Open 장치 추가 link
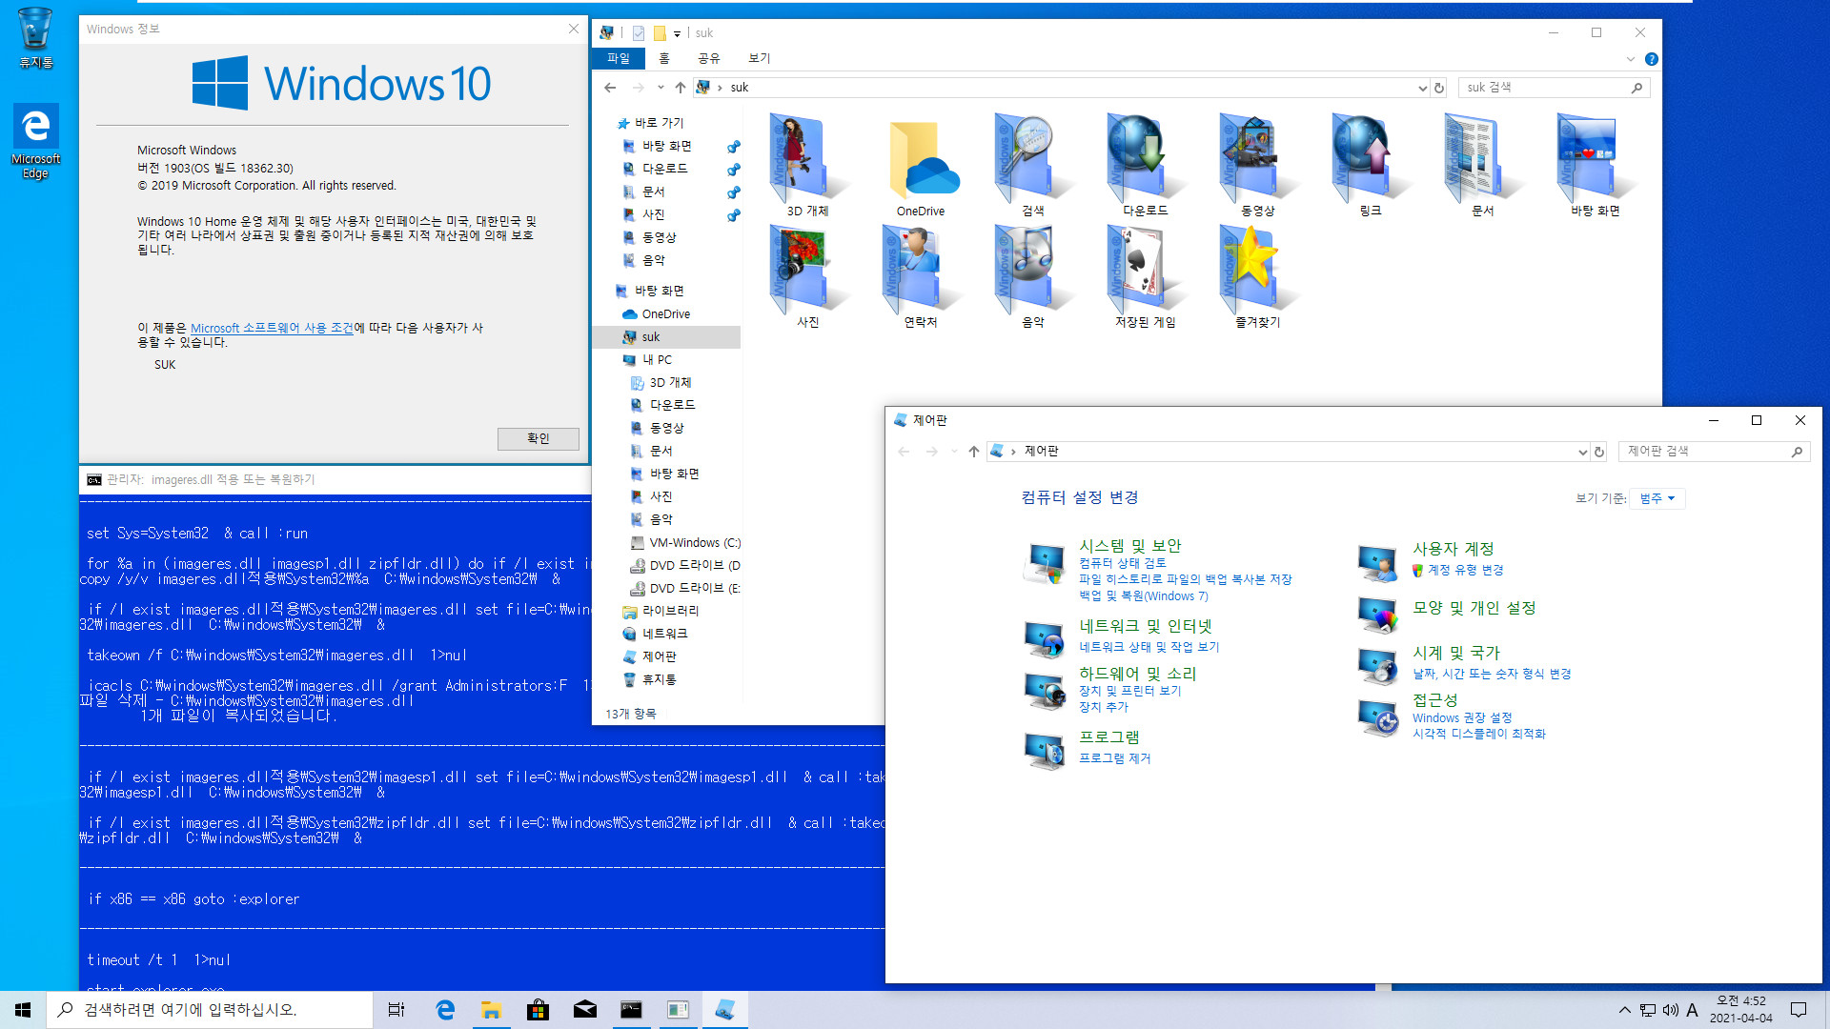 [1103, 707]
